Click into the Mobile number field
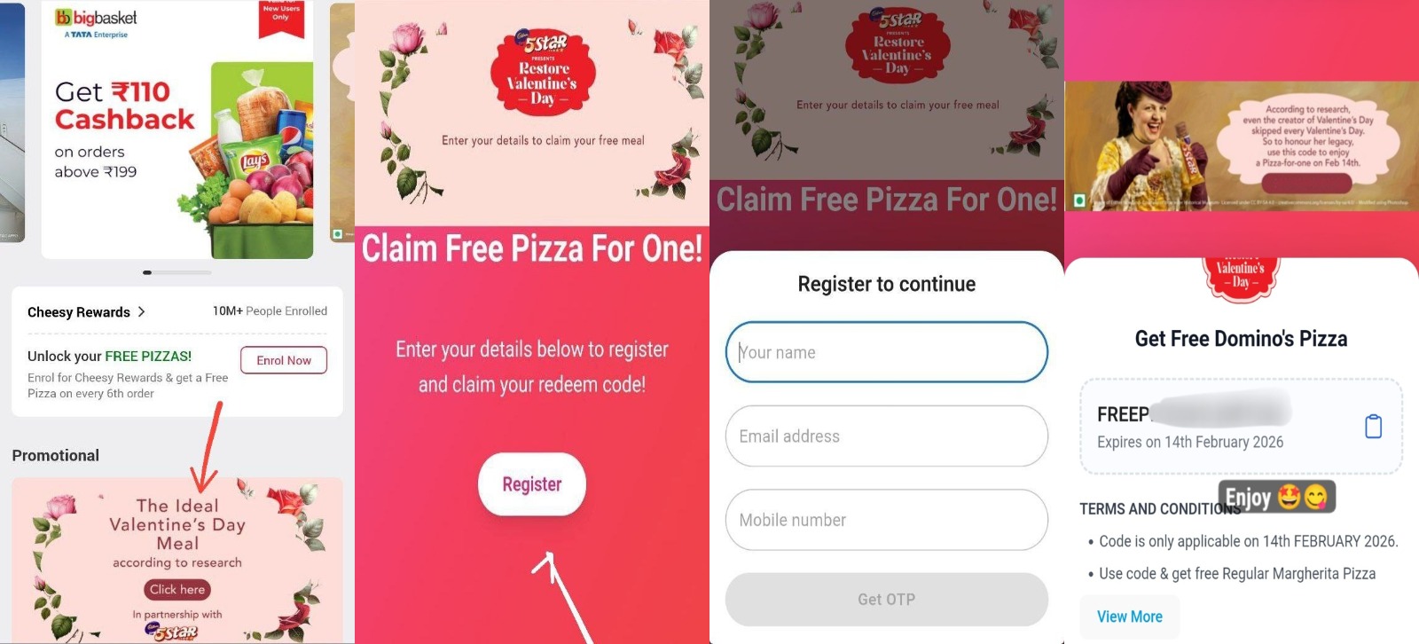This screenshot has width=1419, height=644. tap(887, 520)
